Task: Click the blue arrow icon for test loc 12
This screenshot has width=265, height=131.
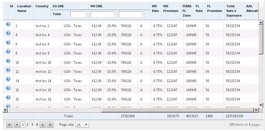Action: point(8,70)
